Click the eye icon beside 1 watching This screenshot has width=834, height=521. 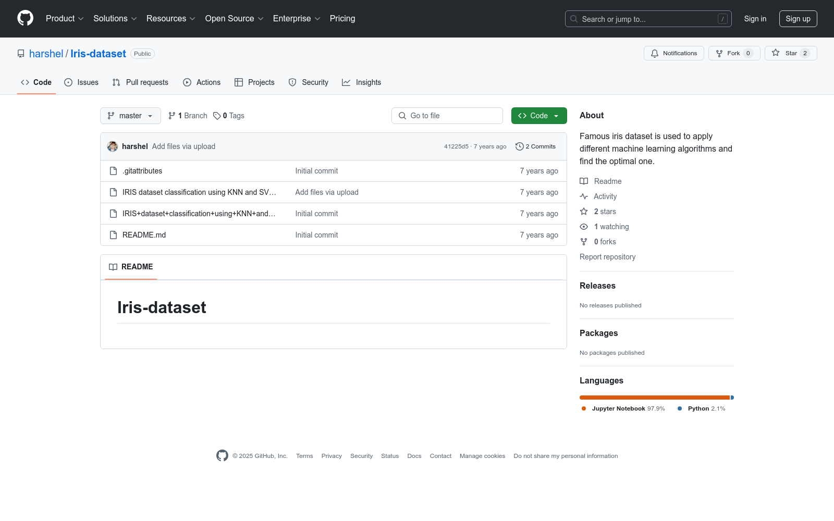(x=584, y=227)
